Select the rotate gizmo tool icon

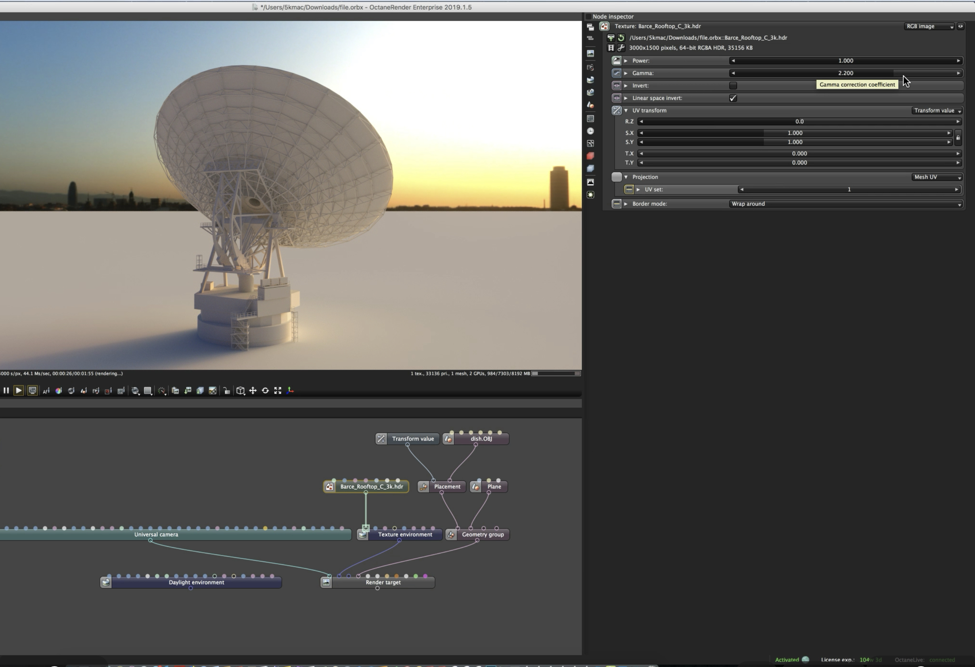click(x=265, y=391)
